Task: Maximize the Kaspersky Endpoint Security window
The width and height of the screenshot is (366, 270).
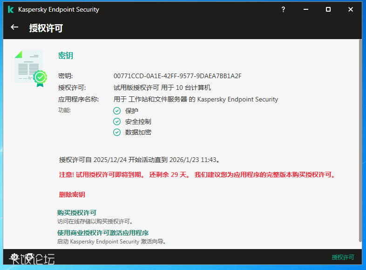Action: pyautogui.click(x=328, y=9)
